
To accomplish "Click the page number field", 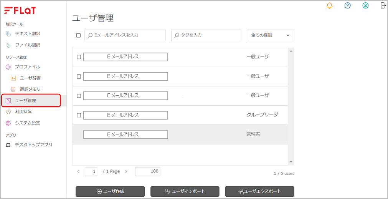I will (91, 171).
